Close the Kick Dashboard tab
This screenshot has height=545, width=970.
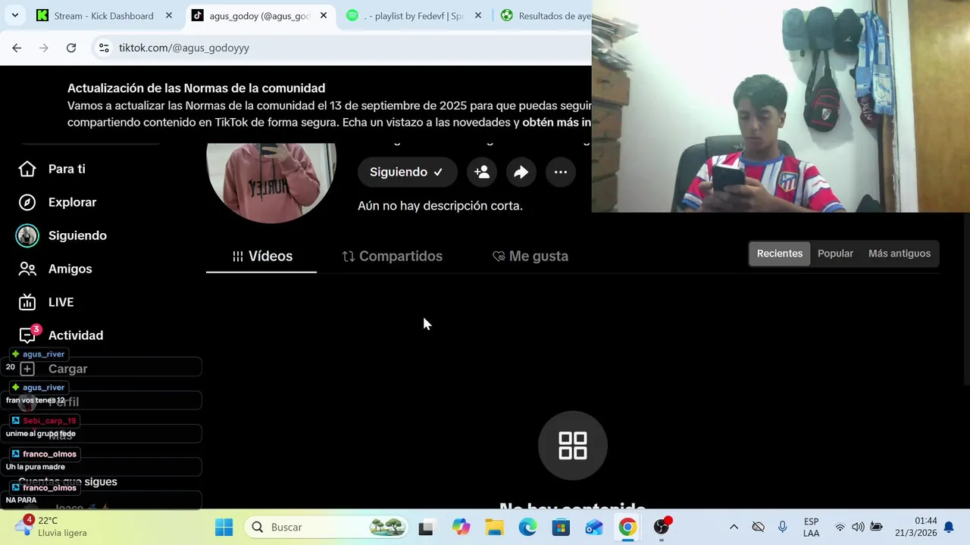click(x=169, y=15)
